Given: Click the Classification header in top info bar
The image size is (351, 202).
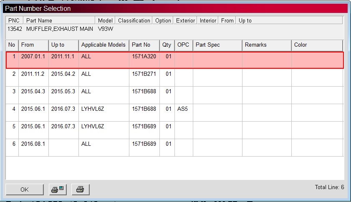Looking at the screenshot, I should (x=134, y=20).
